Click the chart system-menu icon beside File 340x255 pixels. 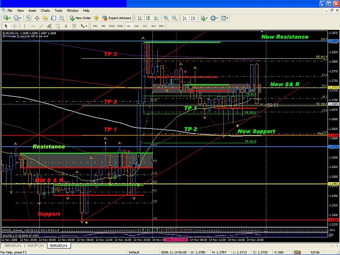(x=3, y=10)
